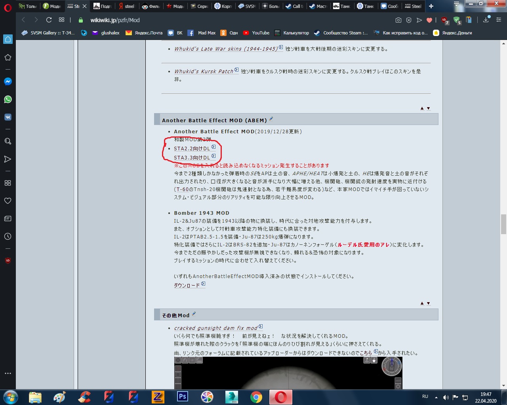This screenshot has height=405, width=507.
Task: Open YouTube bookmark
Action: coord(256,33)
